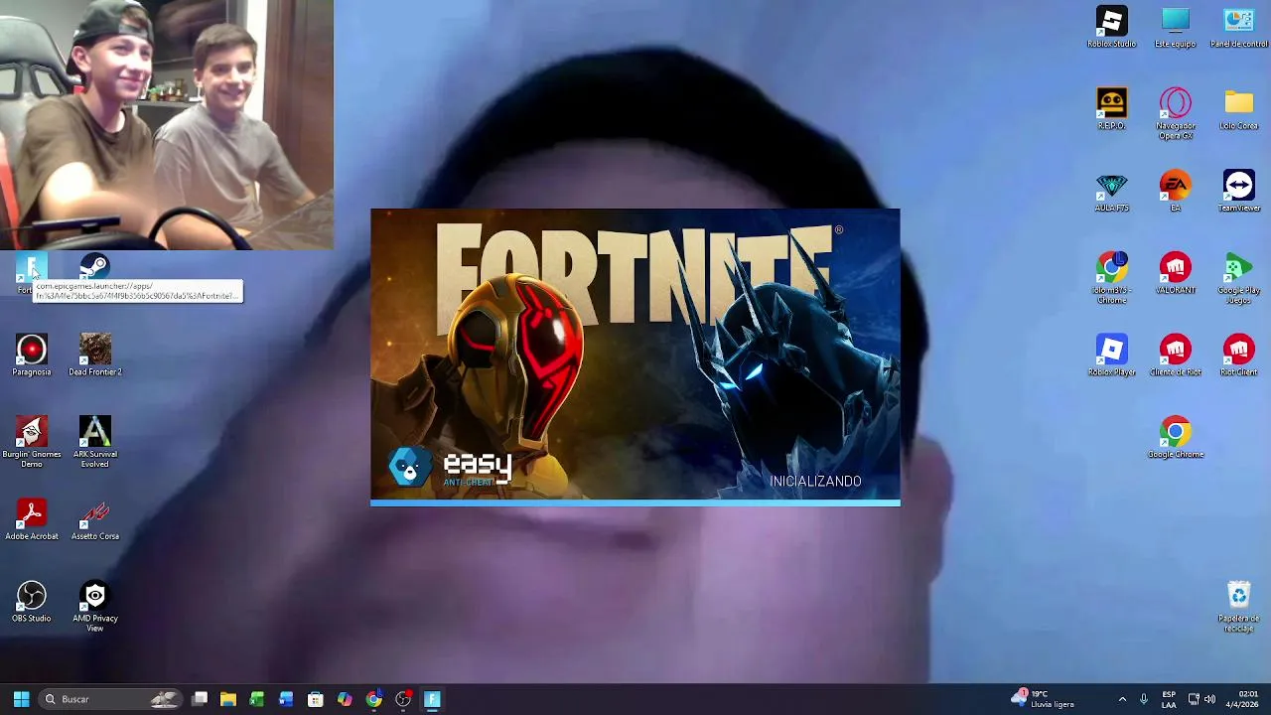Image resolution: width=1271 pixels, height=715 pixels.
Task: Open the weather widget showing 19°C
Action: click(x=1044, y=699)
